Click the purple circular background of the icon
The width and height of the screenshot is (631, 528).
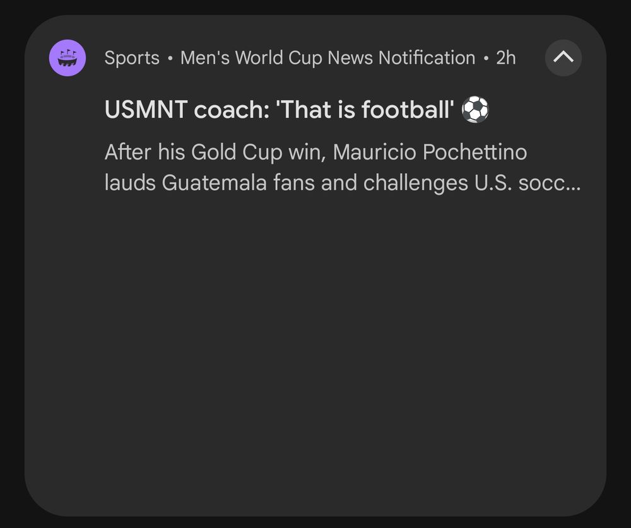68,58
